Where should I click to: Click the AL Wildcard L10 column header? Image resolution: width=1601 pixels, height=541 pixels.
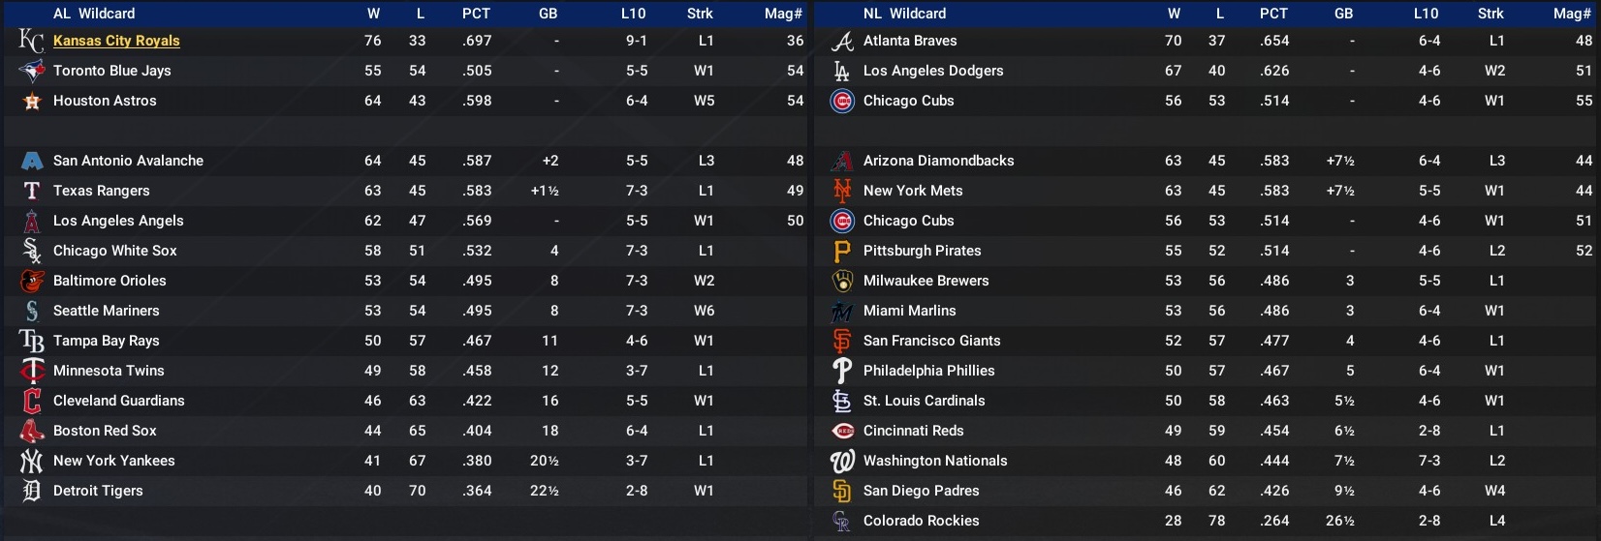pos(633,14)
